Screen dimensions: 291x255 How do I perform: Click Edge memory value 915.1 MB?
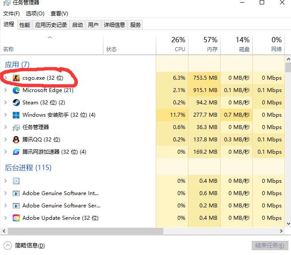tap(205, 90)
